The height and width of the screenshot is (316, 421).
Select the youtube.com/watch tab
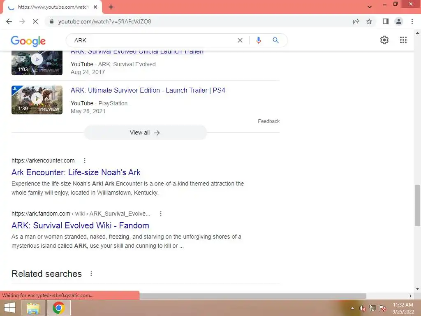52,7
